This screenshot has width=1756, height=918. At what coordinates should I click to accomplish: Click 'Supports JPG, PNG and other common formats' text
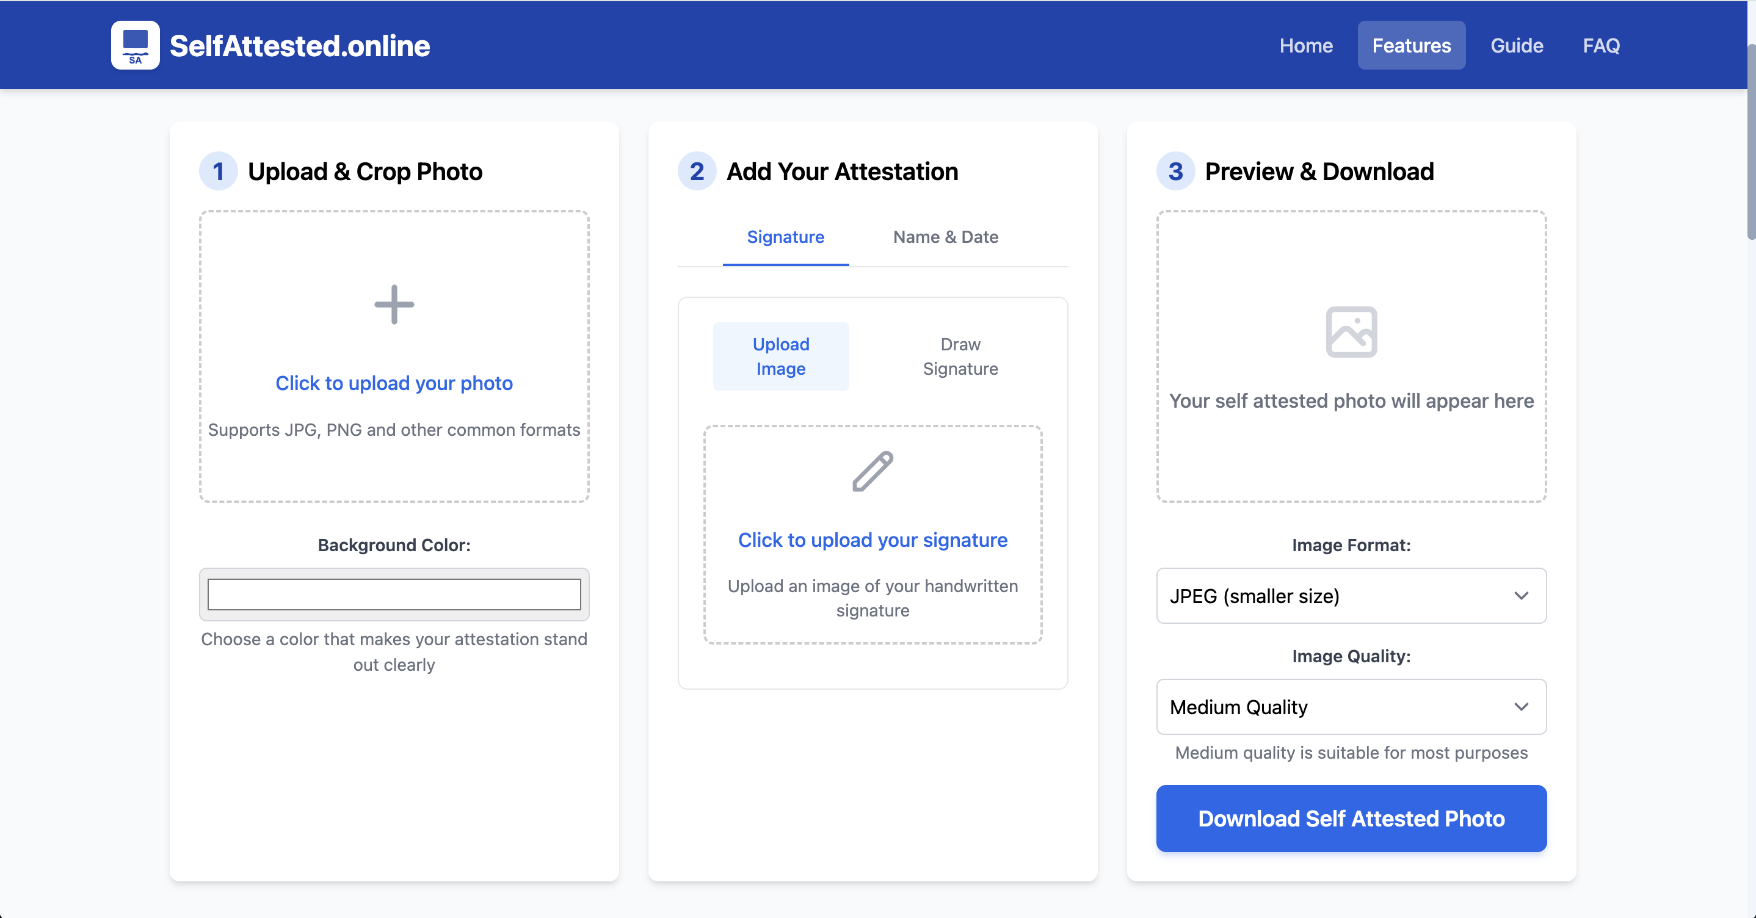pyautogui.click(x=394, y=430)
